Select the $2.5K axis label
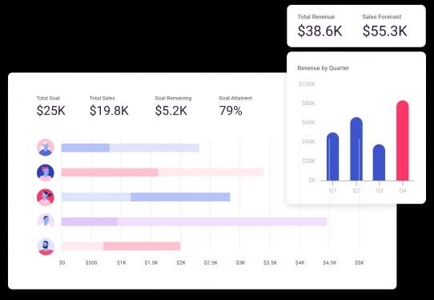This screenshot has height=300, width=434. pyautogui.click(x=211, y=262)
